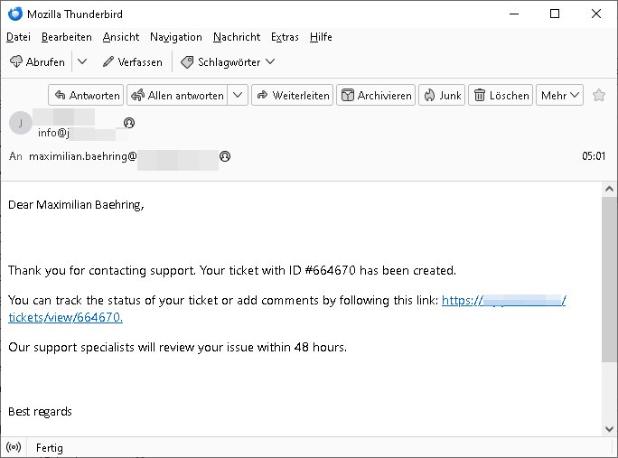Click the online status icon in status bar
Image resolution: width=618 pixels, height=458 pixels.
click(x=14, y=447)
